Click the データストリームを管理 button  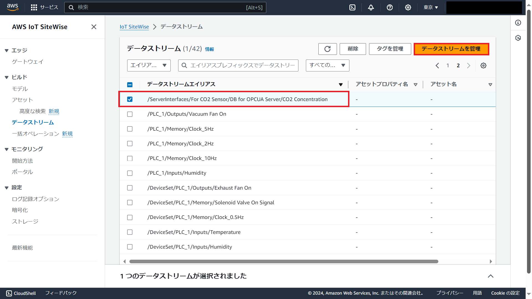[x=451, y=49]
